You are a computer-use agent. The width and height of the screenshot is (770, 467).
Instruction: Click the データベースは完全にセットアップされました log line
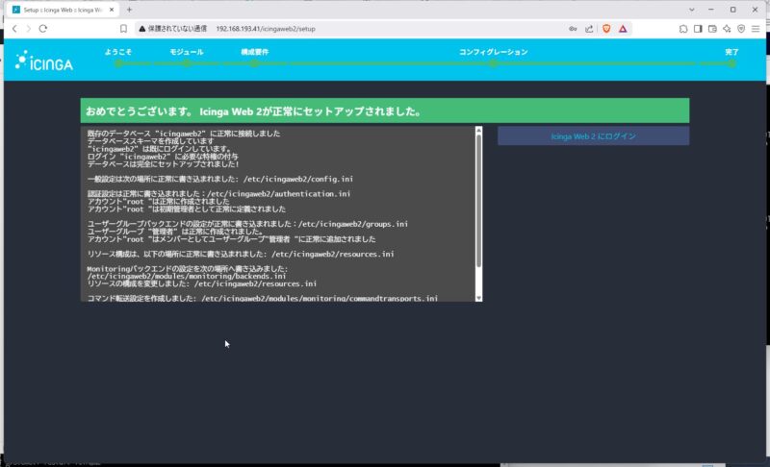(x=163, y=164)
